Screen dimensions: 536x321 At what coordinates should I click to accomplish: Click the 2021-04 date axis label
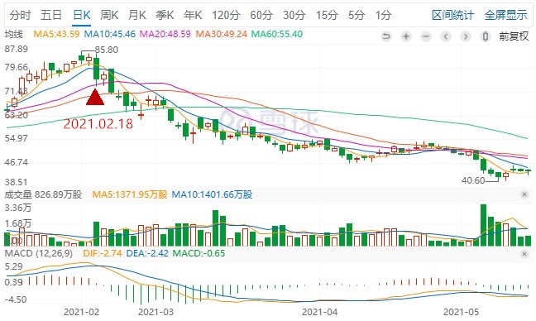[x=320, y=312]
